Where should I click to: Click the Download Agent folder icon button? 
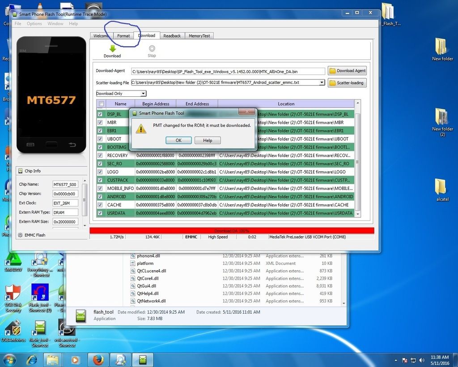(347, 71)
